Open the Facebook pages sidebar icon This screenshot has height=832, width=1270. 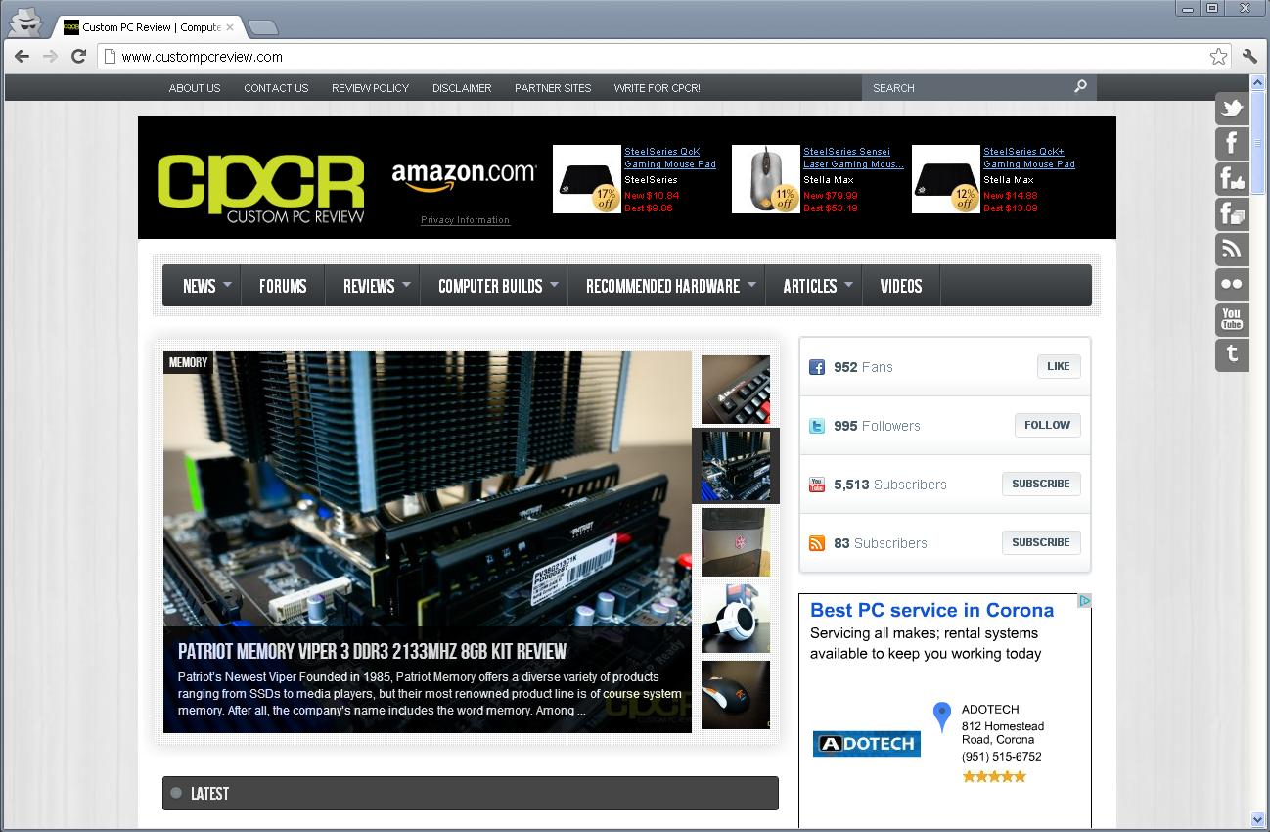tap(1232, 213)
